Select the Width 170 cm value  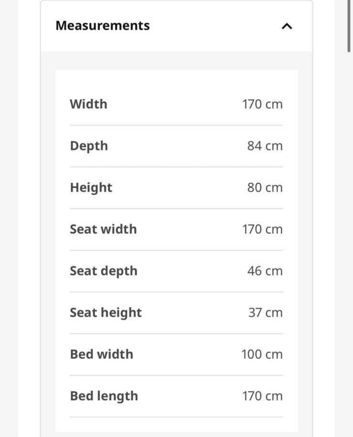(x=262, y=104)
